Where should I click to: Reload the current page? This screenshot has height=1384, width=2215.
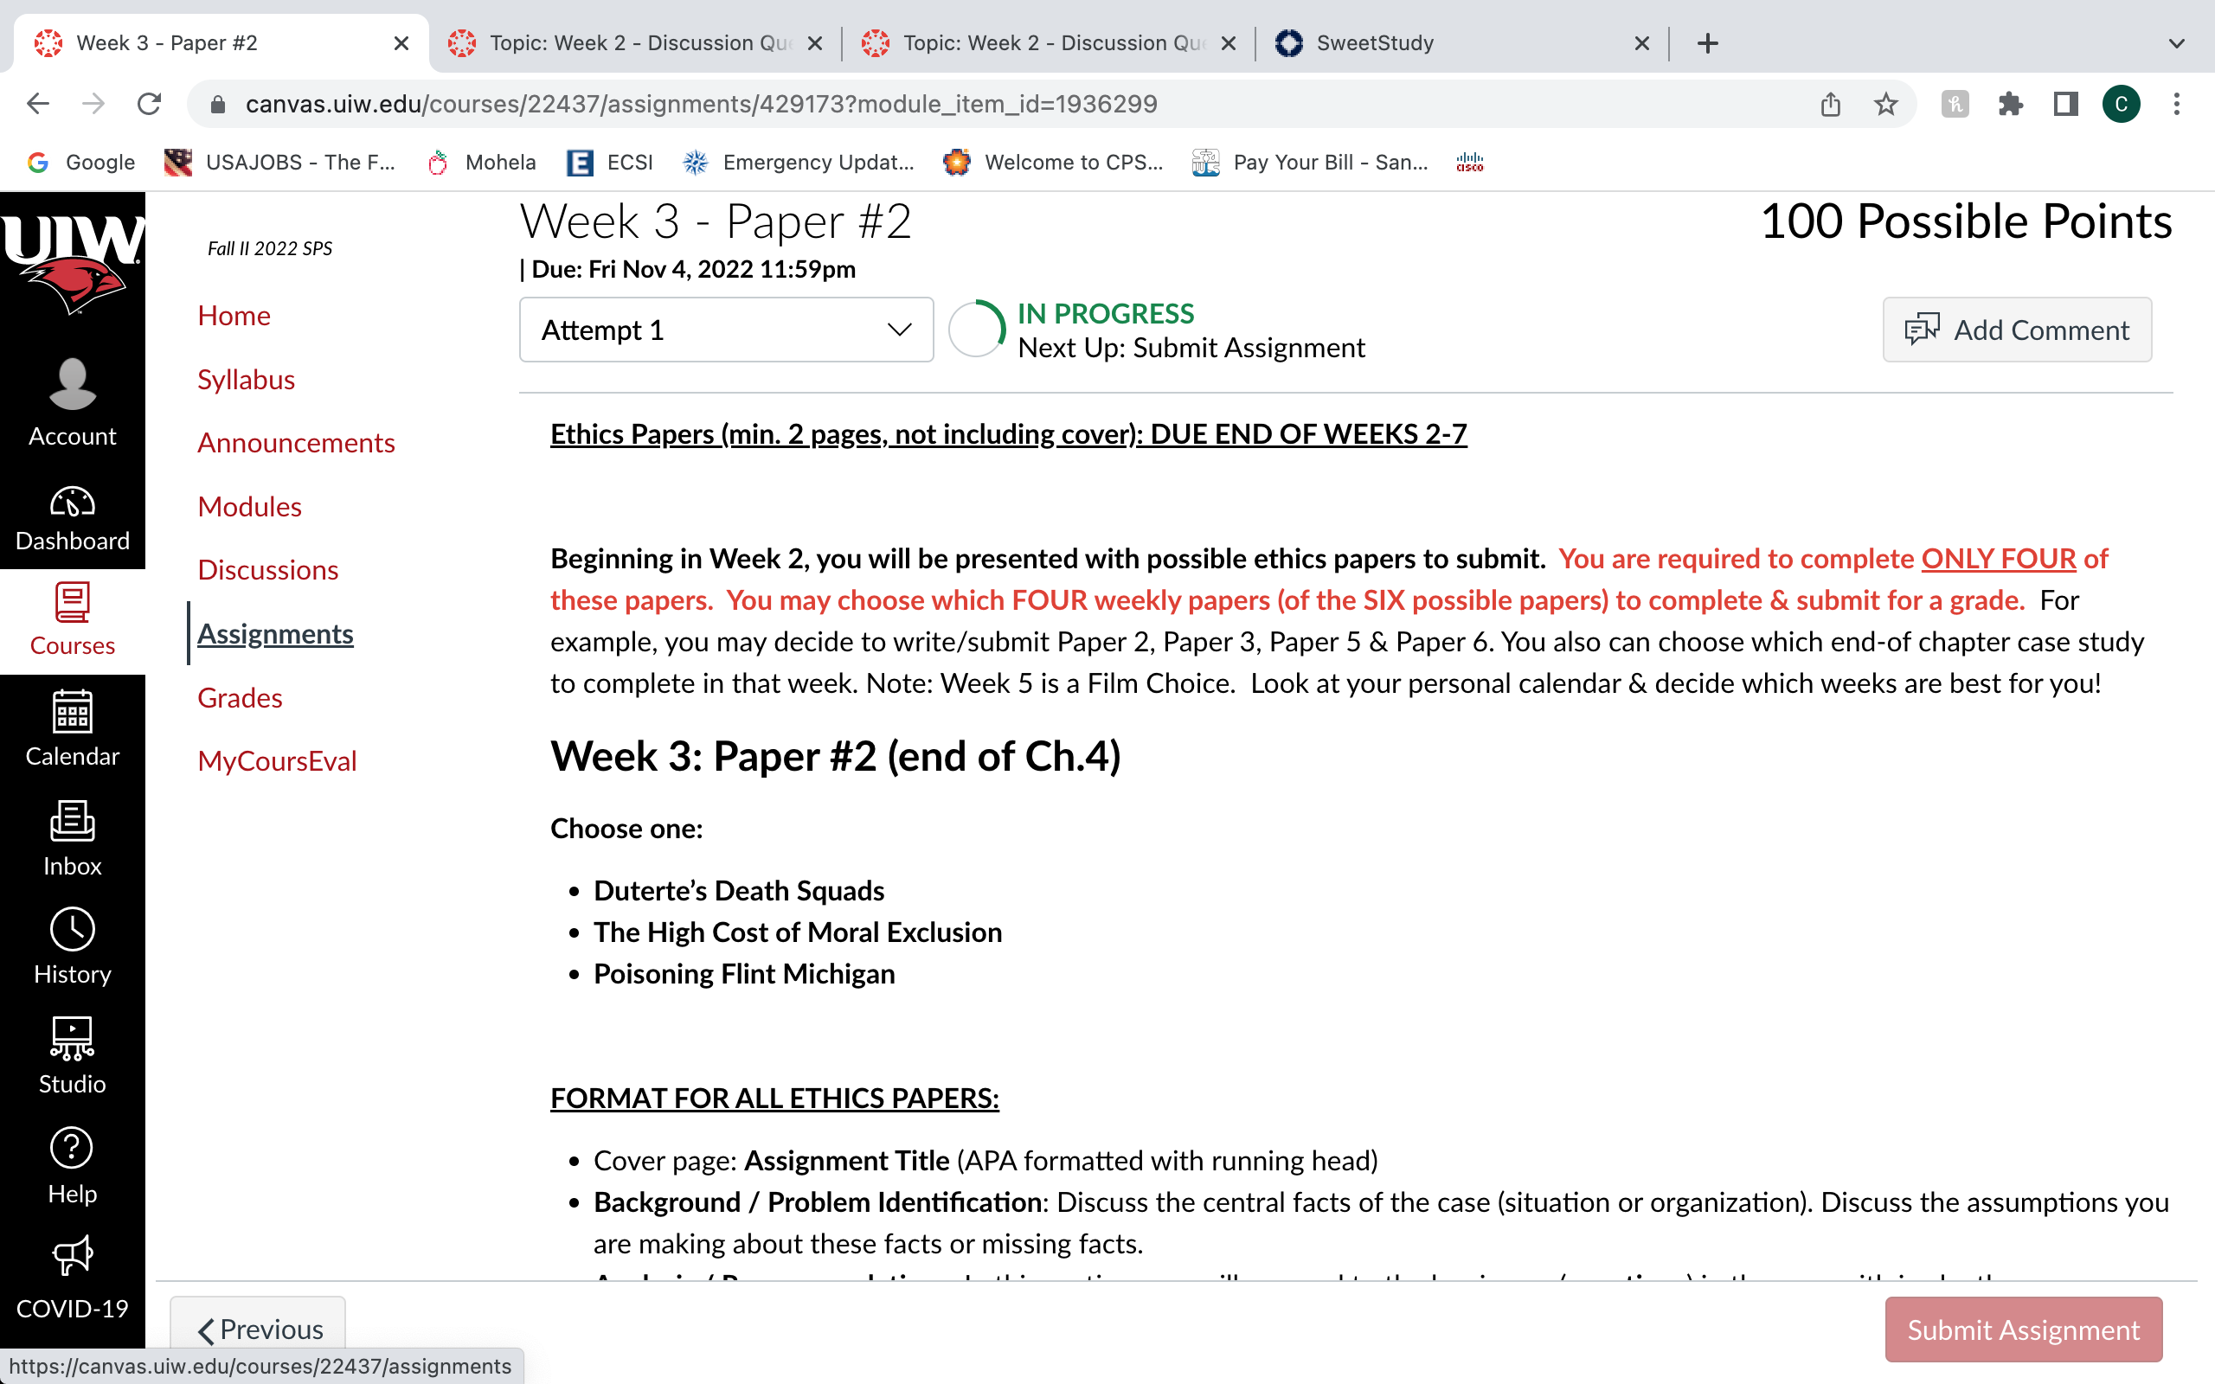(149, 104)
